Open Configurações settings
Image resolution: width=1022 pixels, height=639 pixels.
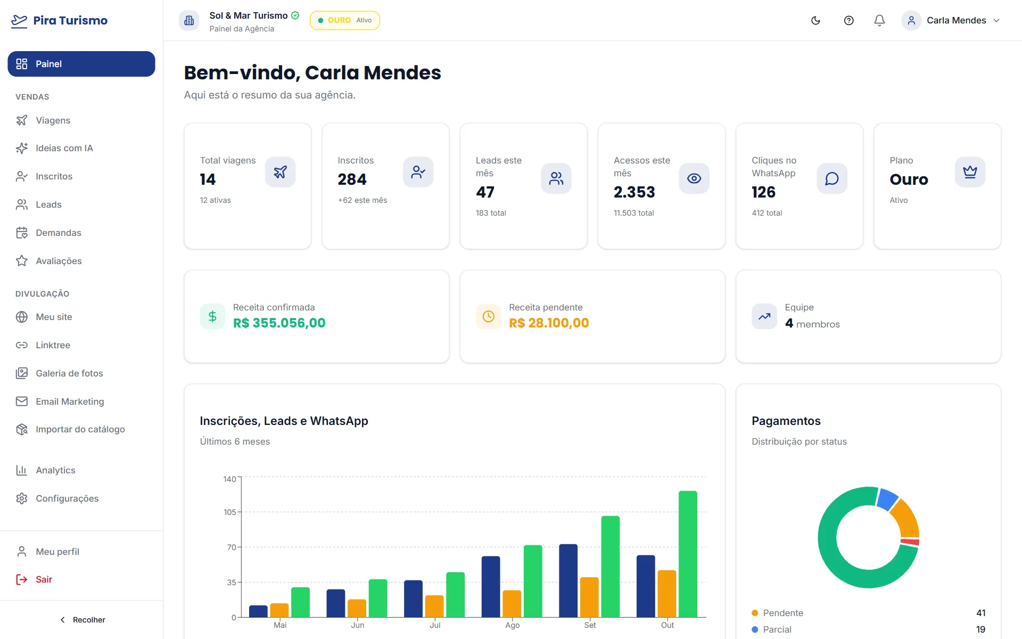tap(81, 498)
